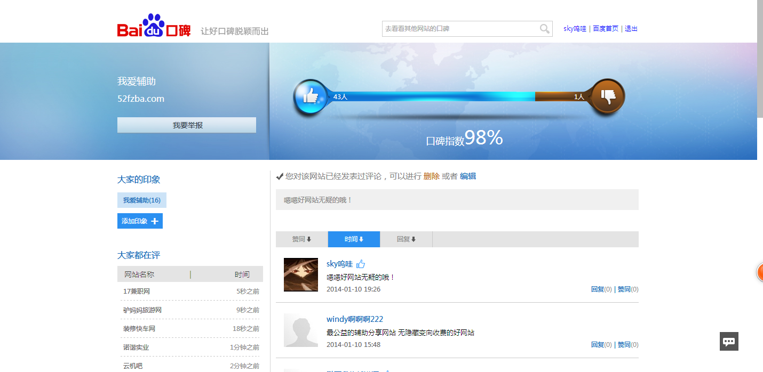Click the 52fzba.com site address
The width and height of the screenshot is (763, 372).
click(x=141, y=99)
